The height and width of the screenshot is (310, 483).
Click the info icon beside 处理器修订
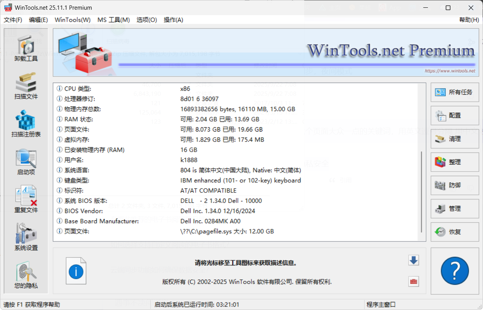pyautogui.click(x=59, y=99)
